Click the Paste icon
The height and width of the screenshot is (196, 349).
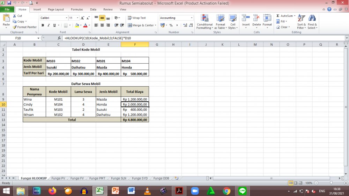click(x=6, y=18)
